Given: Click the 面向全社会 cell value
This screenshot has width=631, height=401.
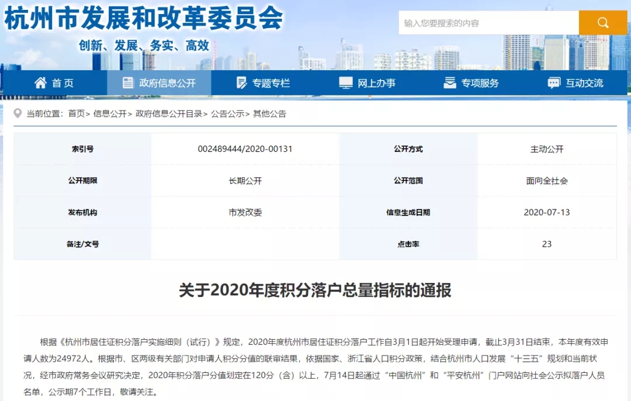Looking at the screenshot, I should click(x=546, y=181).
